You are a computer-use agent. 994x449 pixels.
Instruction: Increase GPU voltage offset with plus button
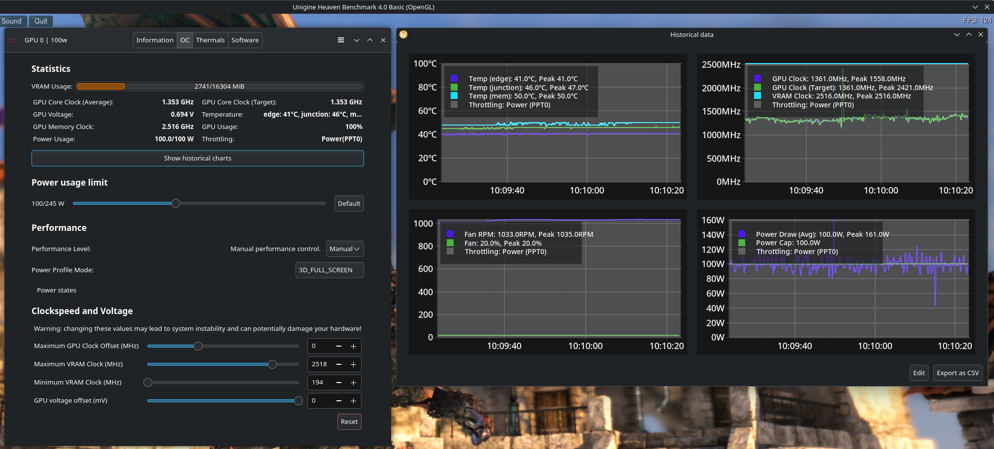point(353,401)
